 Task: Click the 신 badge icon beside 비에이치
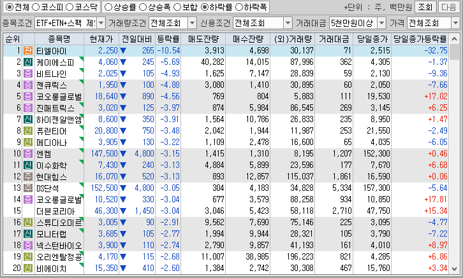pos(28,268)
